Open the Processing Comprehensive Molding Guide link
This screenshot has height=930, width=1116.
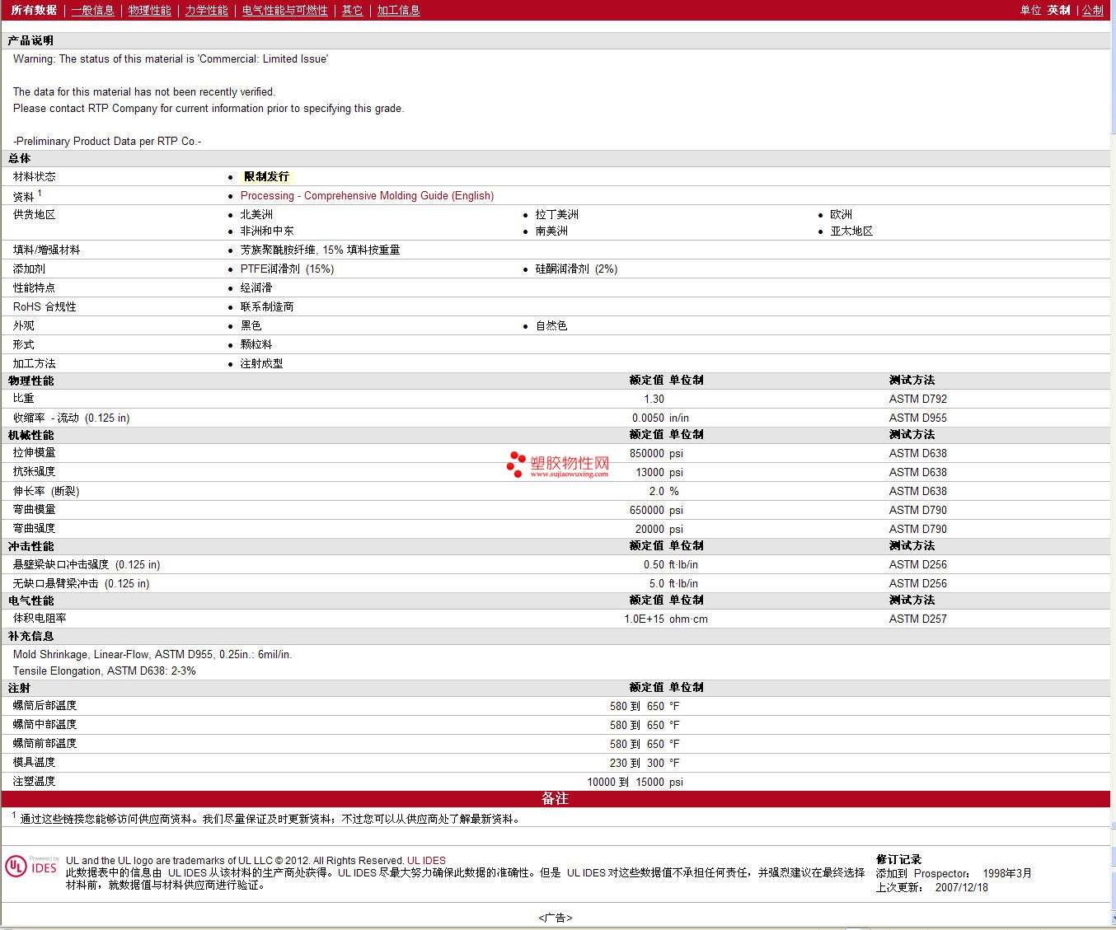click(x=367, y=195)
